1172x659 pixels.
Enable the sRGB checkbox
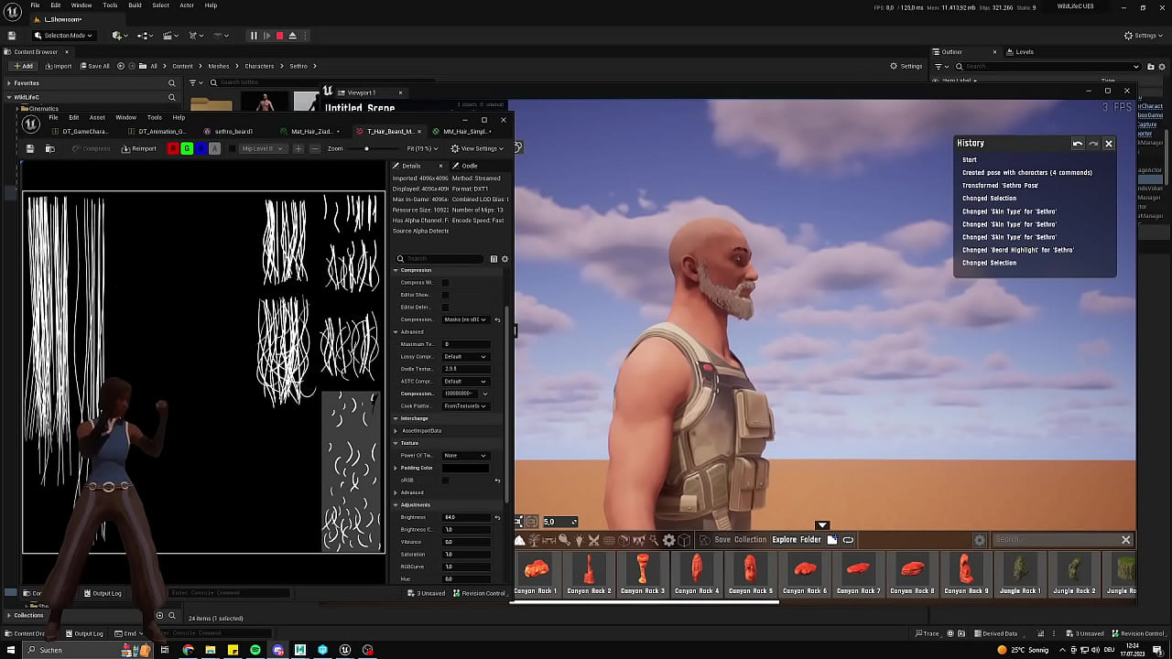point(446,481)
